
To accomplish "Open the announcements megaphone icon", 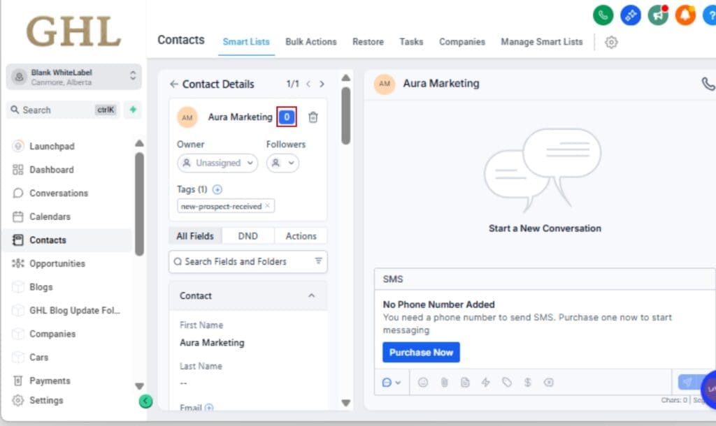I will [658, 15].
